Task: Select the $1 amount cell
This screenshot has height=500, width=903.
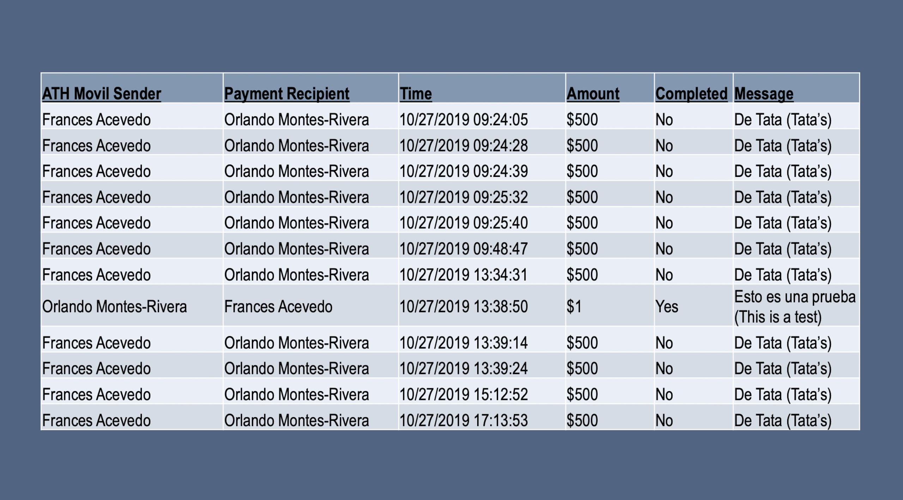Action: (x=574, y=307)
